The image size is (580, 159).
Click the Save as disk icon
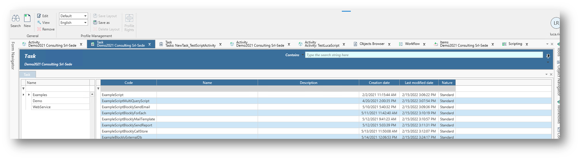click(95, 23)
